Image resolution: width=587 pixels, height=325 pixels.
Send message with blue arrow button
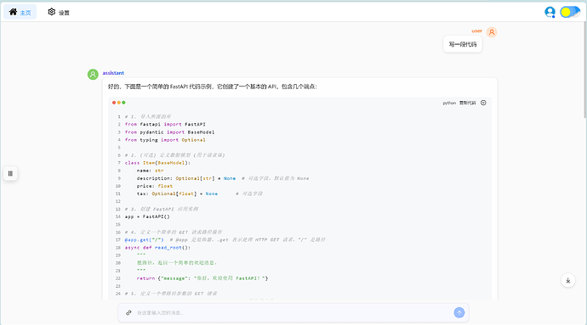pos(459,312)
